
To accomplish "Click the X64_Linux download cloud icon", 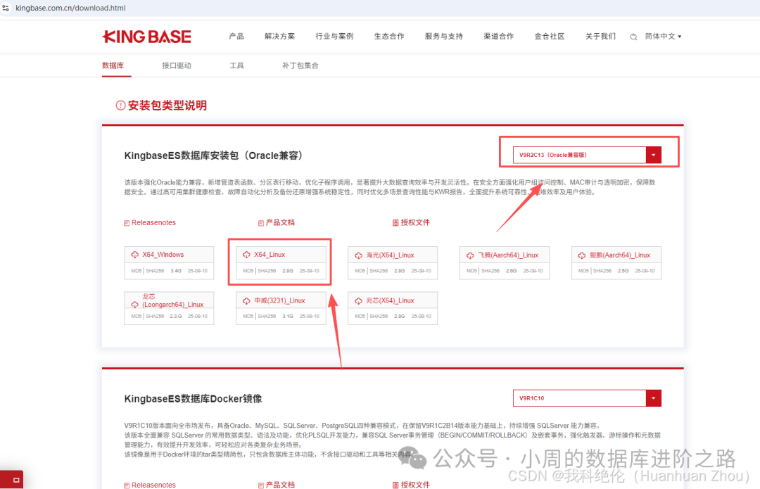I will tap(246, 255).
